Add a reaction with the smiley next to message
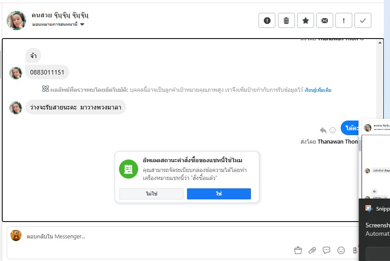The height and width of the screenshot is (261, 390). [333, 130]
